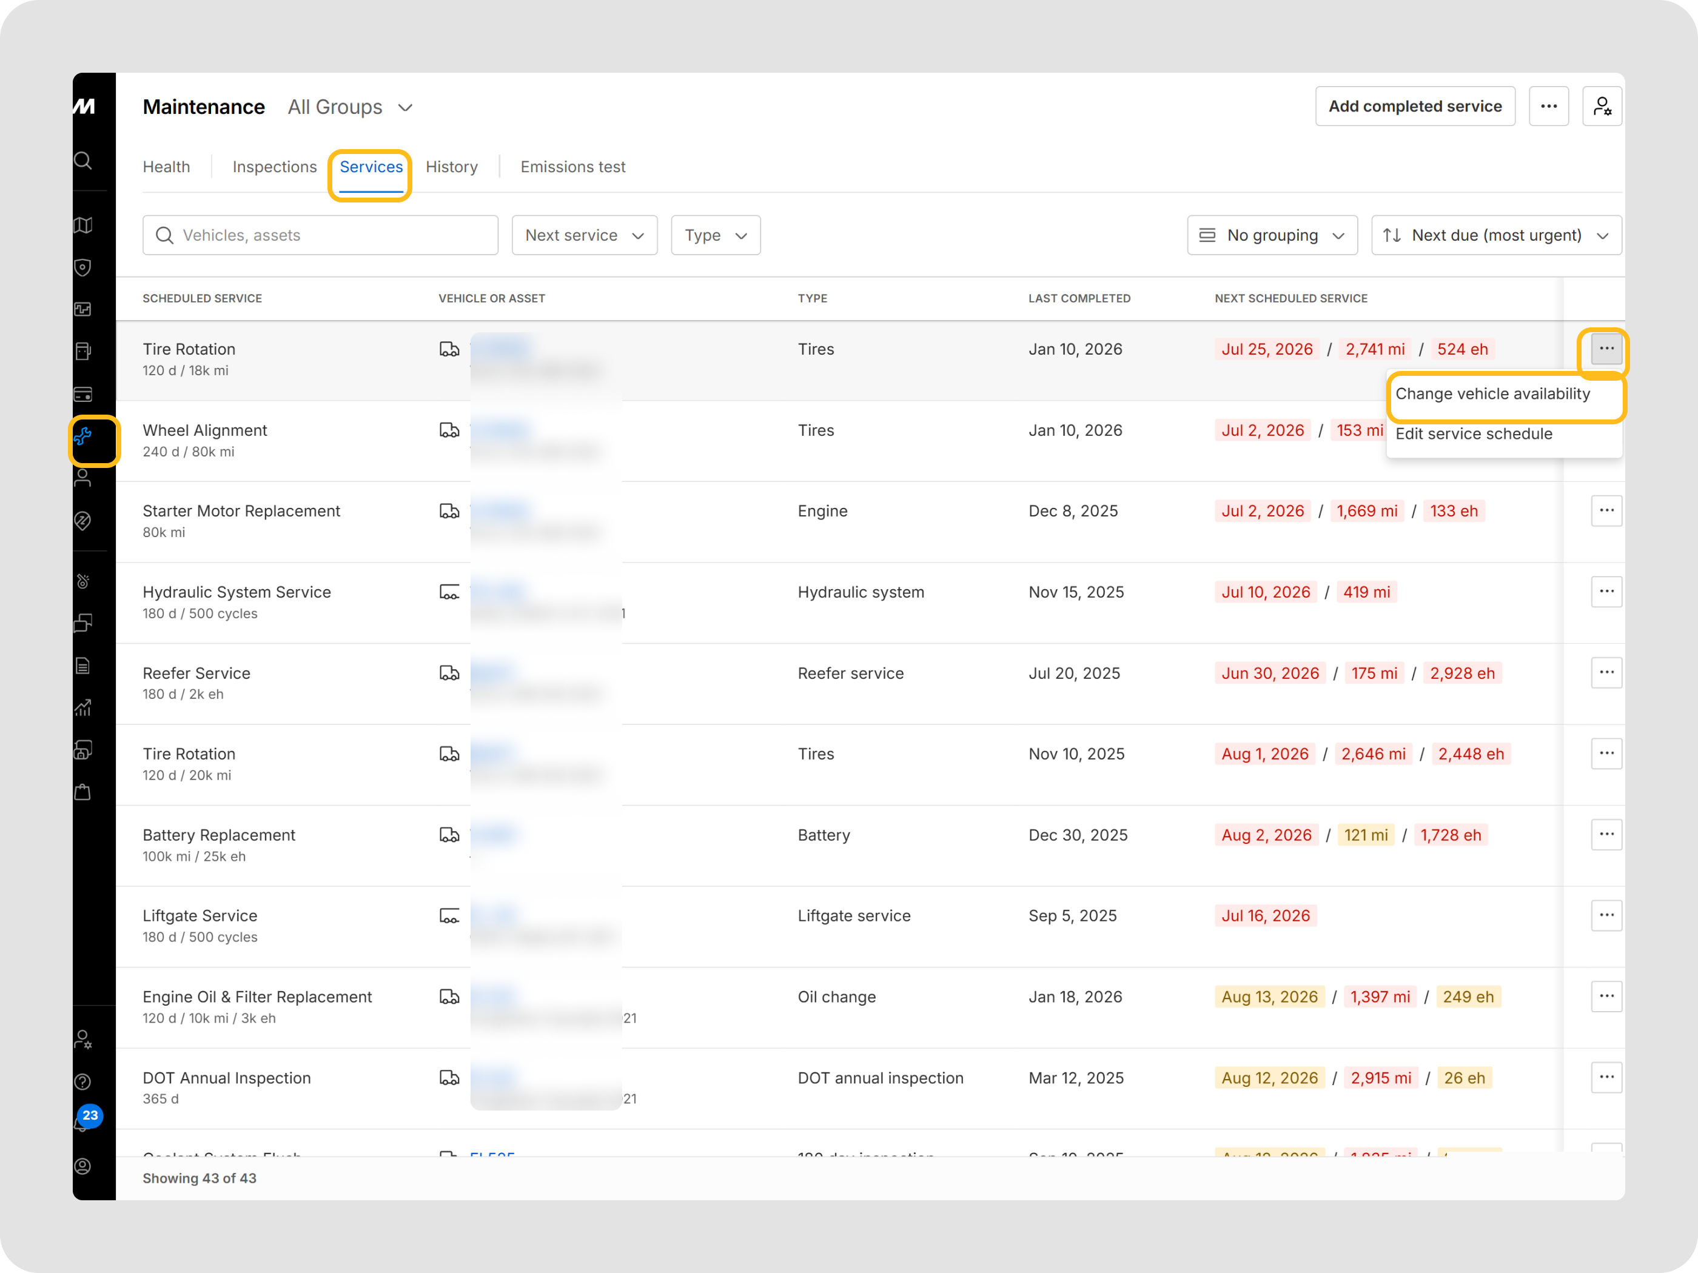Expand the Type filter dropdown
Viewport: 1698px width, 1273px height.
716,235
